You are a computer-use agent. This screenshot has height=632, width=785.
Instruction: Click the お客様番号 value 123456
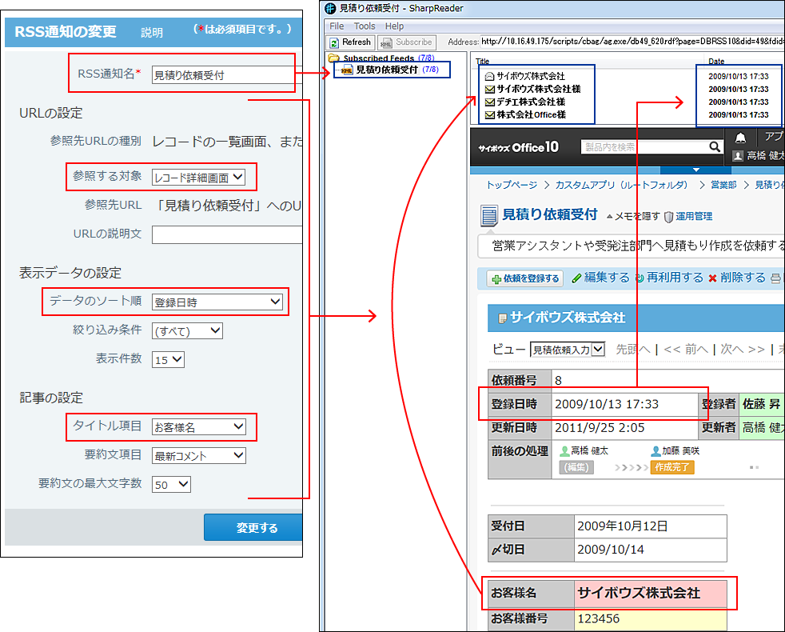(x=598, y=618)
